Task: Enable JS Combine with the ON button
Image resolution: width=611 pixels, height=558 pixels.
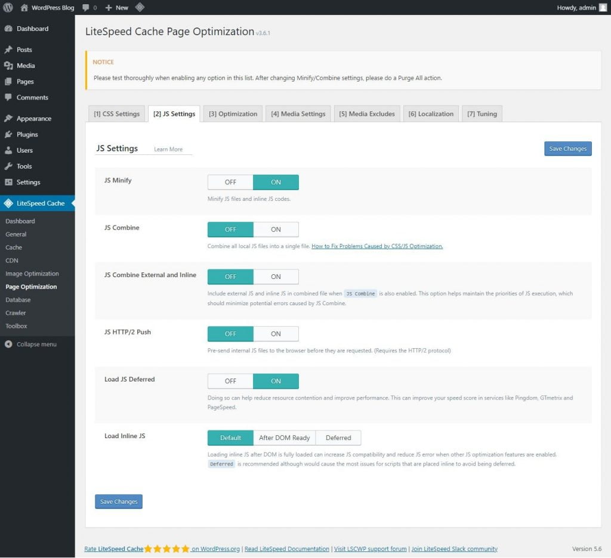Action: click(276, 230)
